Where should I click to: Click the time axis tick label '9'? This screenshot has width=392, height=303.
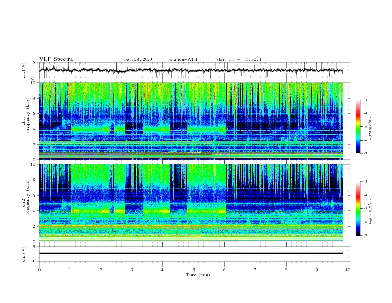pyautogui.click(x=317, y=270)
